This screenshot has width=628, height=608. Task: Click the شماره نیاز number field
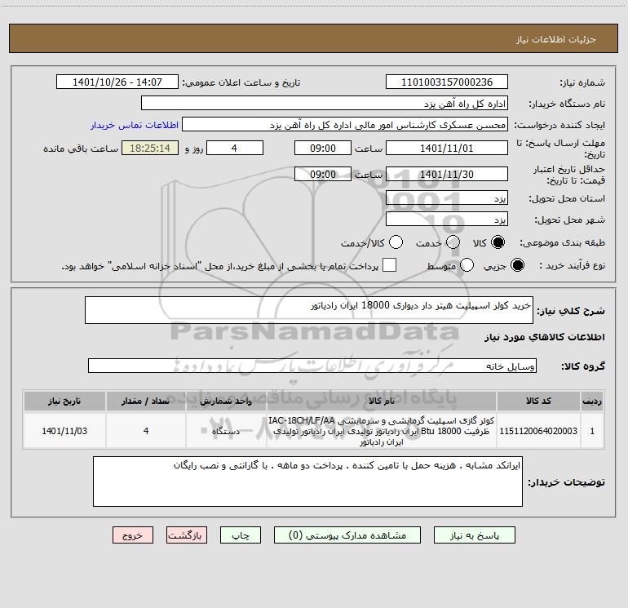click(x=447, y=82)
